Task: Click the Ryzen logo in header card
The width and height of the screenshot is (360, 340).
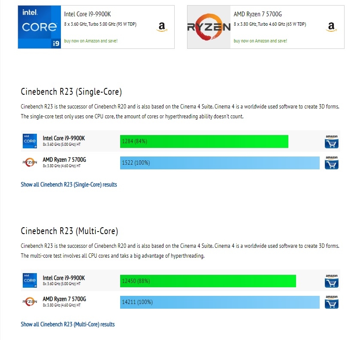Action: 209,27
